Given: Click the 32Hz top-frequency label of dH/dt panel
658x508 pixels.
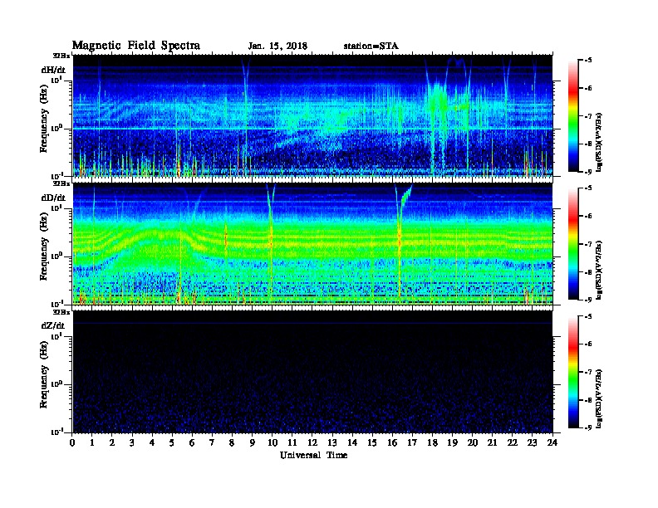Looking at the screenshot, I should pos(61,56).
